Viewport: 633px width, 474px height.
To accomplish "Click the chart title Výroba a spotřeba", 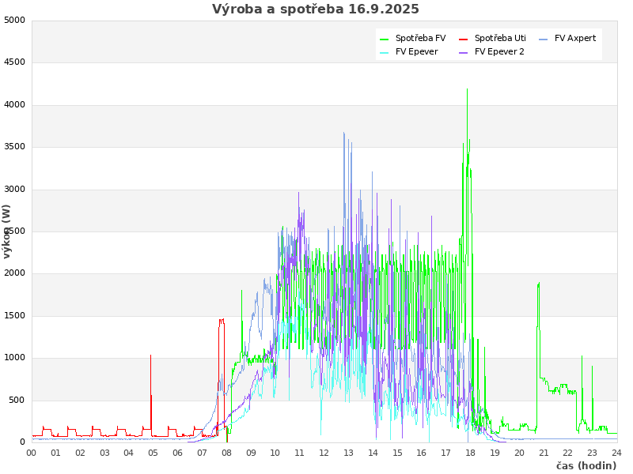I will tap(316, 9).
